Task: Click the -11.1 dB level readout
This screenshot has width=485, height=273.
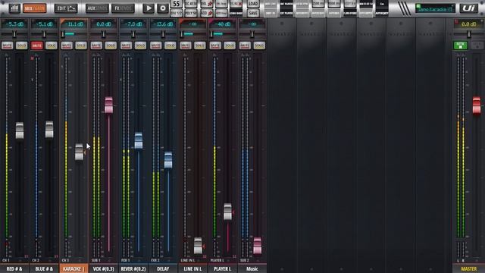Action: coord(74,24)
